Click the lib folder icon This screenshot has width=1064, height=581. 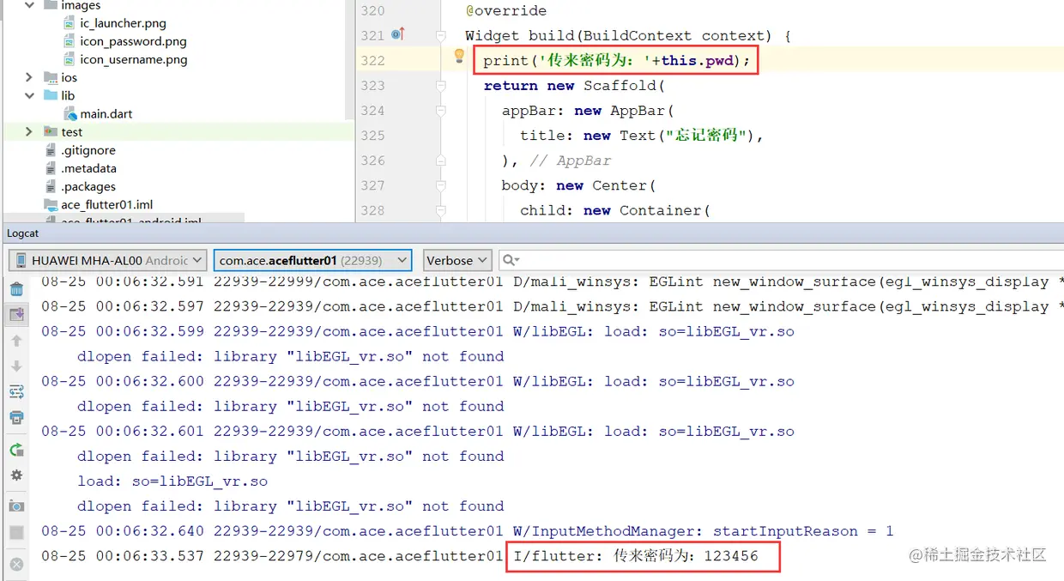click(51, 95)
